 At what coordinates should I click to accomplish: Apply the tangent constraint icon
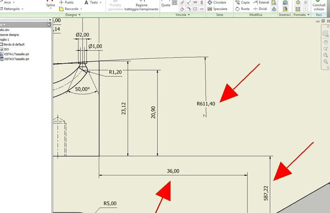(182, 9)
